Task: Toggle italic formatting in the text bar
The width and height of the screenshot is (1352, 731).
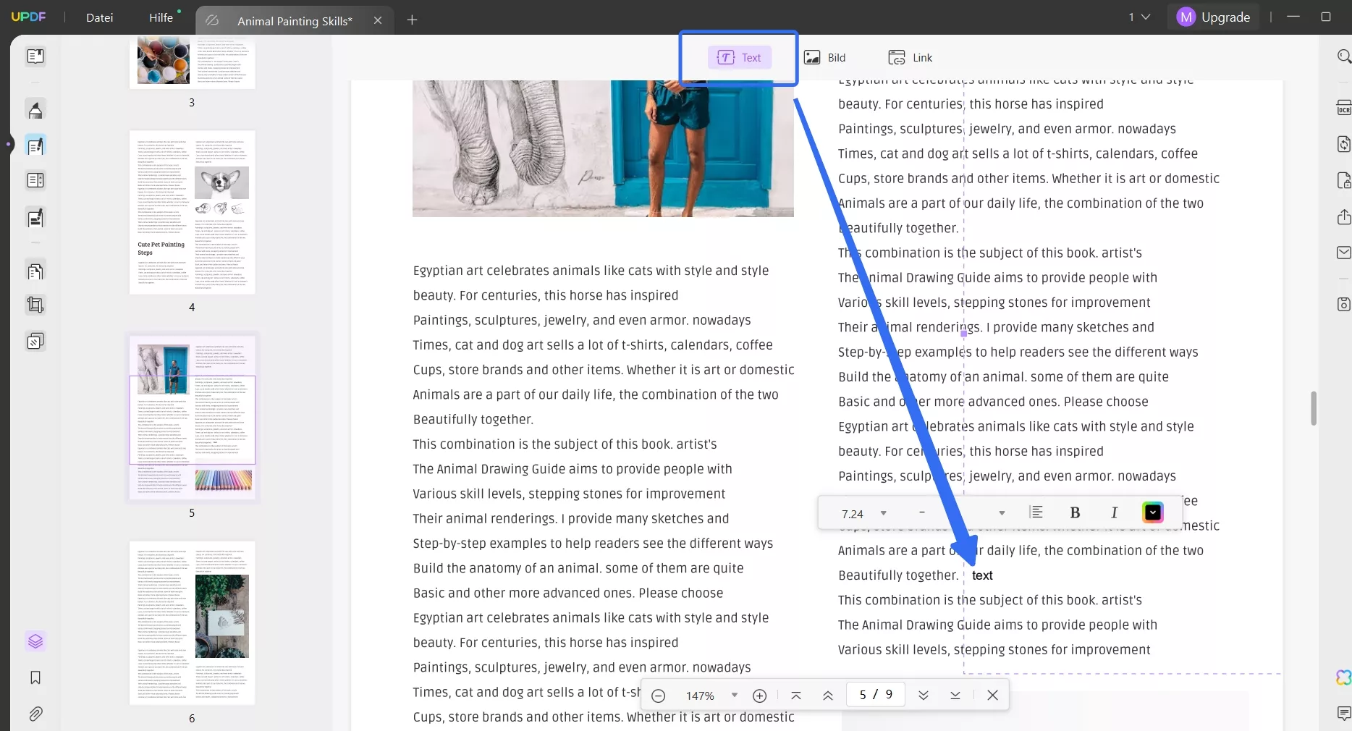Action: click(1114, 512)
